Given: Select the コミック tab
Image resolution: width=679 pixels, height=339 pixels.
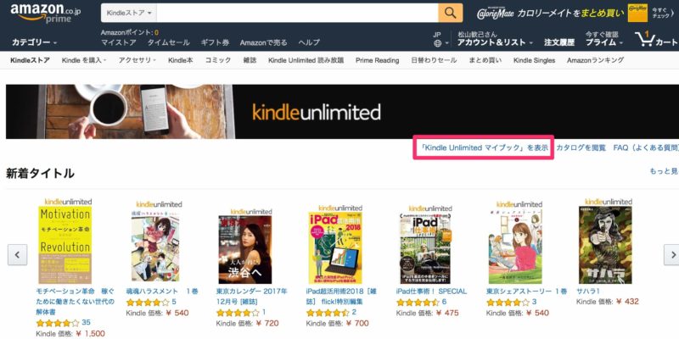Looking at the screenshot, I should click(x=218, y=60).
